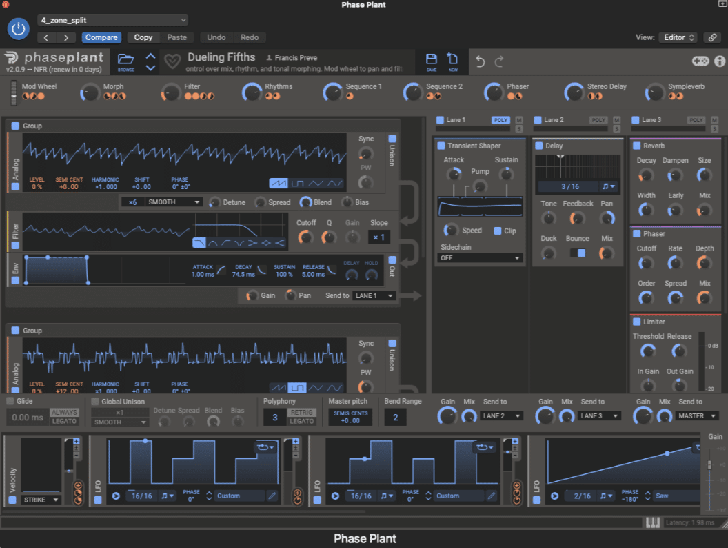Toggle the first Group enable box
Image resolution: width=728 pixels, height=548 pixels.
tap(15, 126)
